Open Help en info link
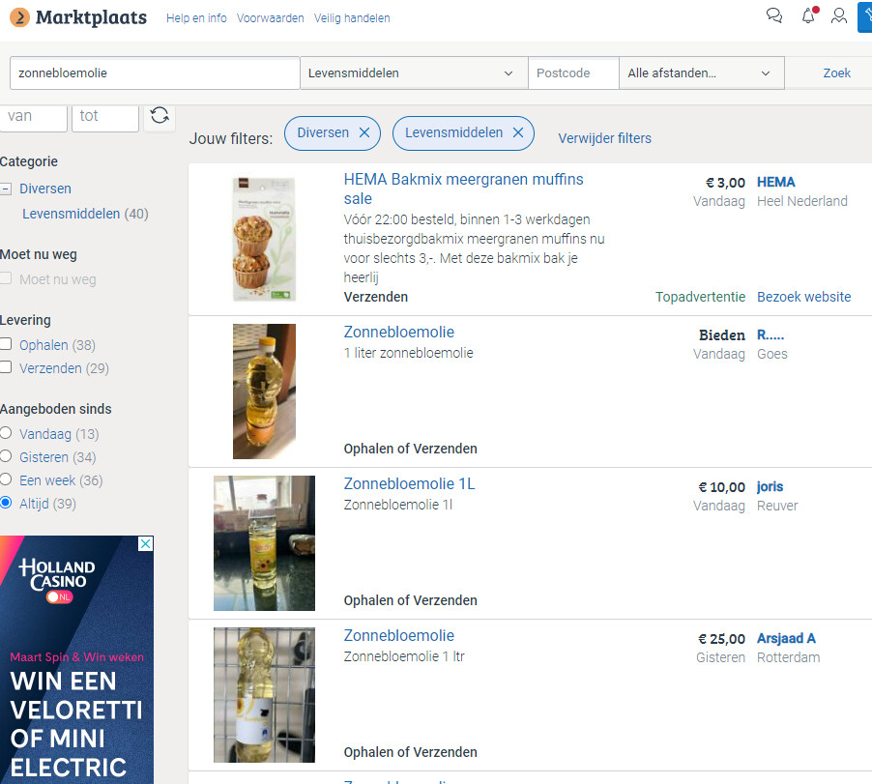Viewport: 872px width, 784px height. pos(196,17)
